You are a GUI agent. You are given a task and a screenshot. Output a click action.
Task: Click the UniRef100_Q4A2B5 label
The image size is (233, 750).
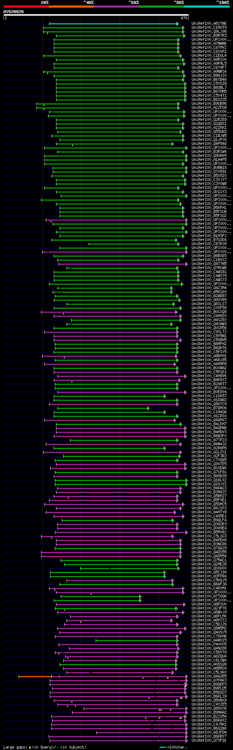pyautogui.click(x=209, y=676)
